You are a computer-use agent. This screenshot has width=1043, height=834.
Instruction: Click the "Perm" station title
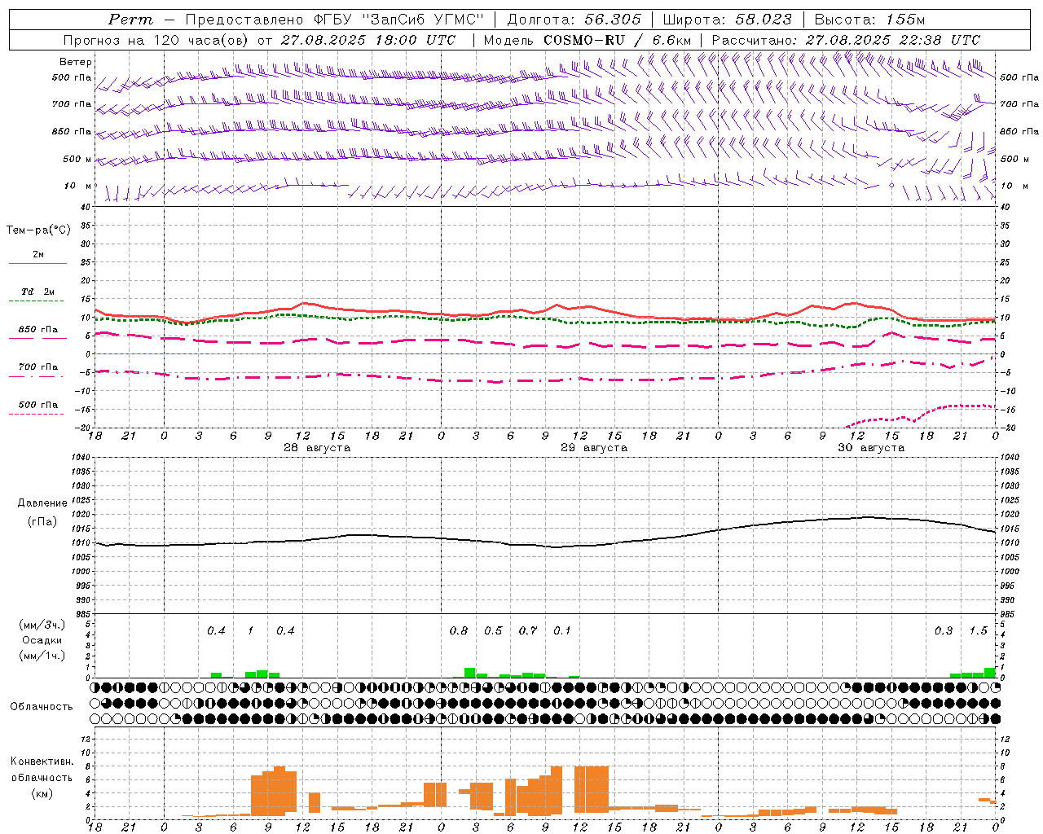(x=130, y=20)
